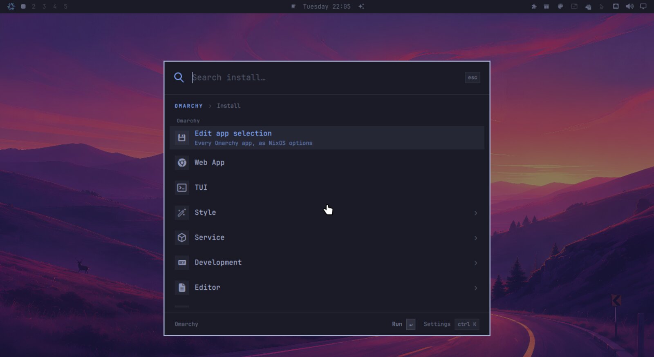Expand the Development submenu chevron

coord(476,263)
